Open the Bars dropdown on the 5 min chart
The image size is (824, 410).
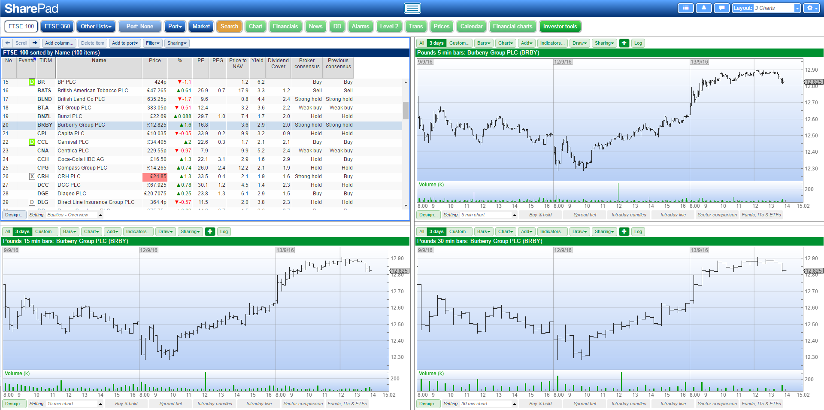click(x=484, y=43)
